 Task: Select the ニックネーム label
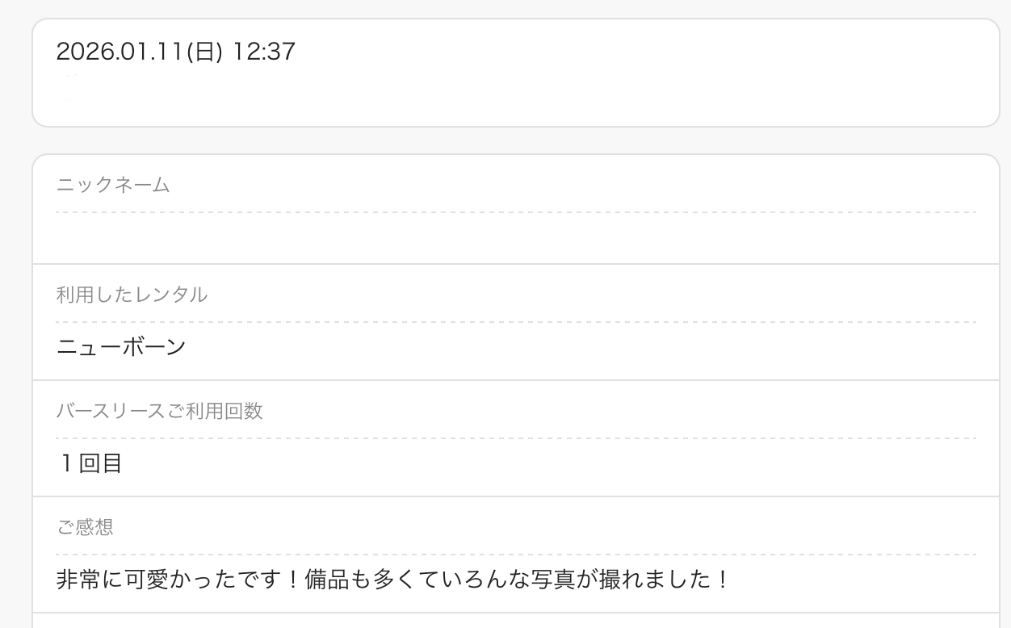[113, 185]
